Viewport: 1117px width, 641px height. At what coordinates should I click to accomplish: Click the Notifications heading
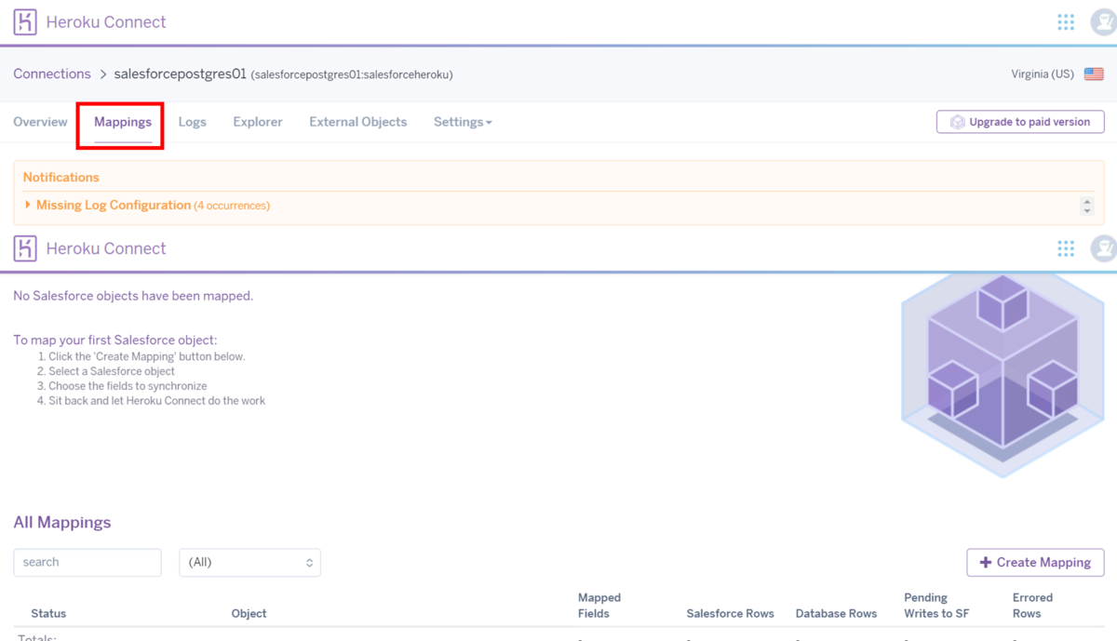(61, 178)
